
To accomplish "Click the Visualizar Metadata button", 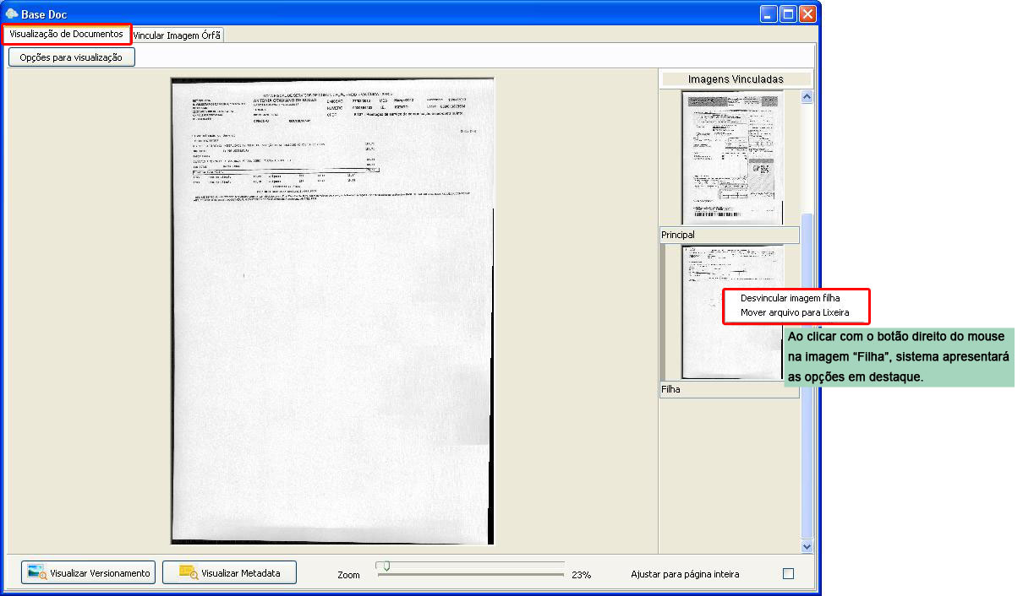I will pyautogui.click(x=230, y=573).
